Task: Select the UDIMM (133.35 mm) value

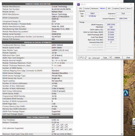Action: point(60,50)
